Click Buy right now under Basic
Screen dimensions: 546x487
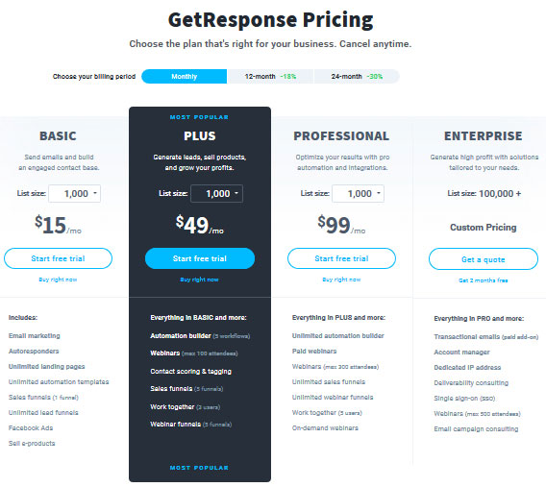tap(58, 280)
